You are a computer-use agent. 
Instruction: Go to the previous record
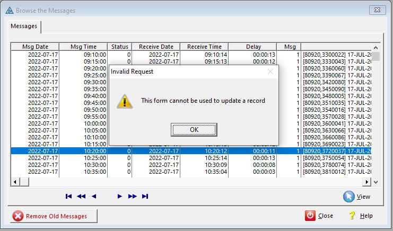94,197
